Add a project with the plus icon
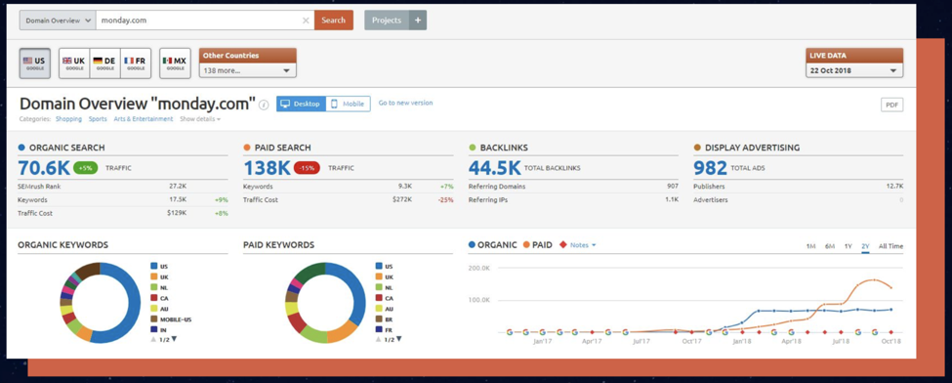The width and height of the screenshot is (952, 383). coord(418,21)
